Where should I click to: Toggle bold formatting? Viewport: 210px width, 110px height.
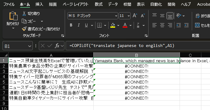[71, 25]
